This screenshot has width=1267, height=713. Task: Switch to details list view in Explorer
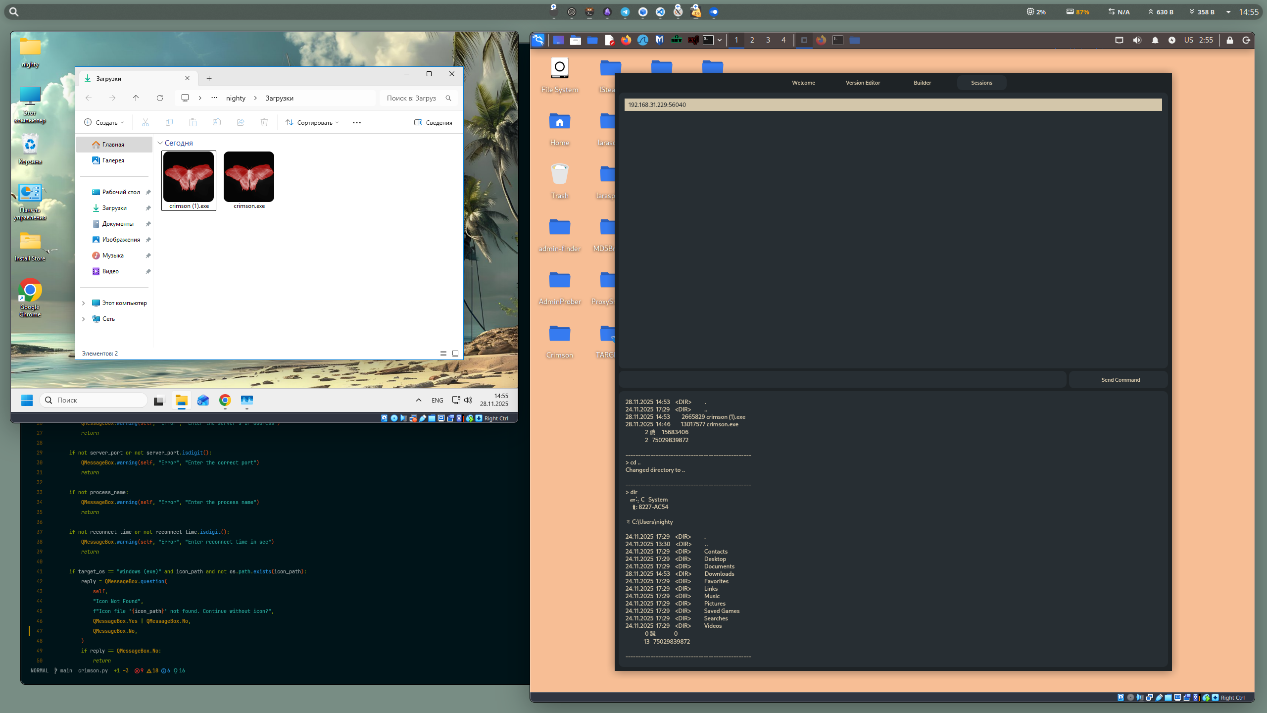tap(443, 354)
